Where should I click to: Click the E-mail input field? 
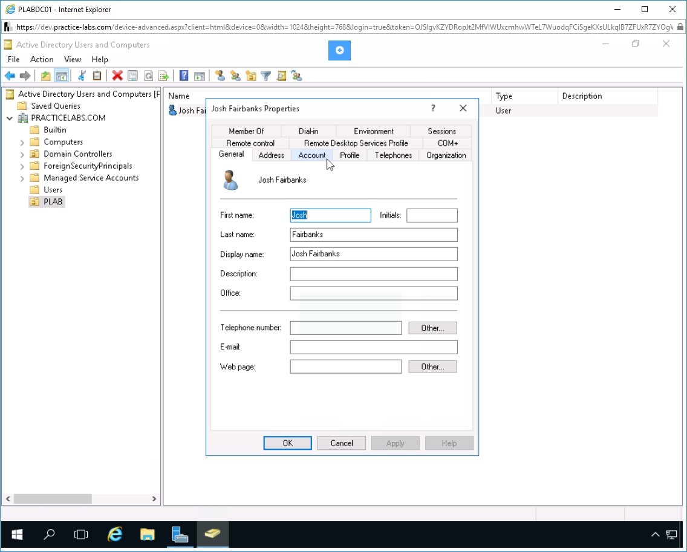(374, 348)
